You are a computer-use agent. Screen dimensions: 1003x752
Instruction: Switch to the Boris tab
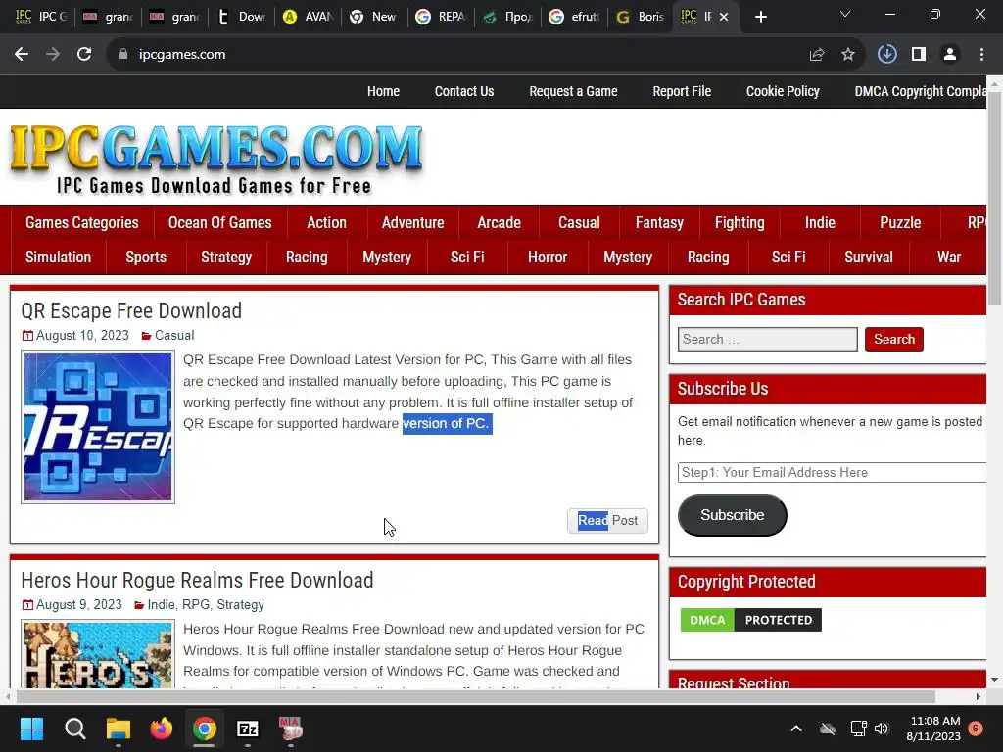coord(641,17)
